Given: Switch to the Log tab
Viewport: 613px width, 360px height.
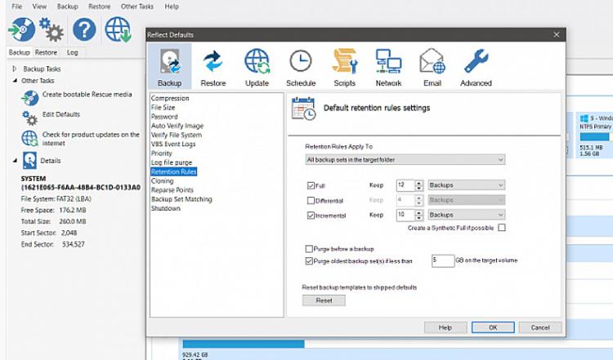Looking at the screenshot, I should pyautogui.click(x=73, y=52).
